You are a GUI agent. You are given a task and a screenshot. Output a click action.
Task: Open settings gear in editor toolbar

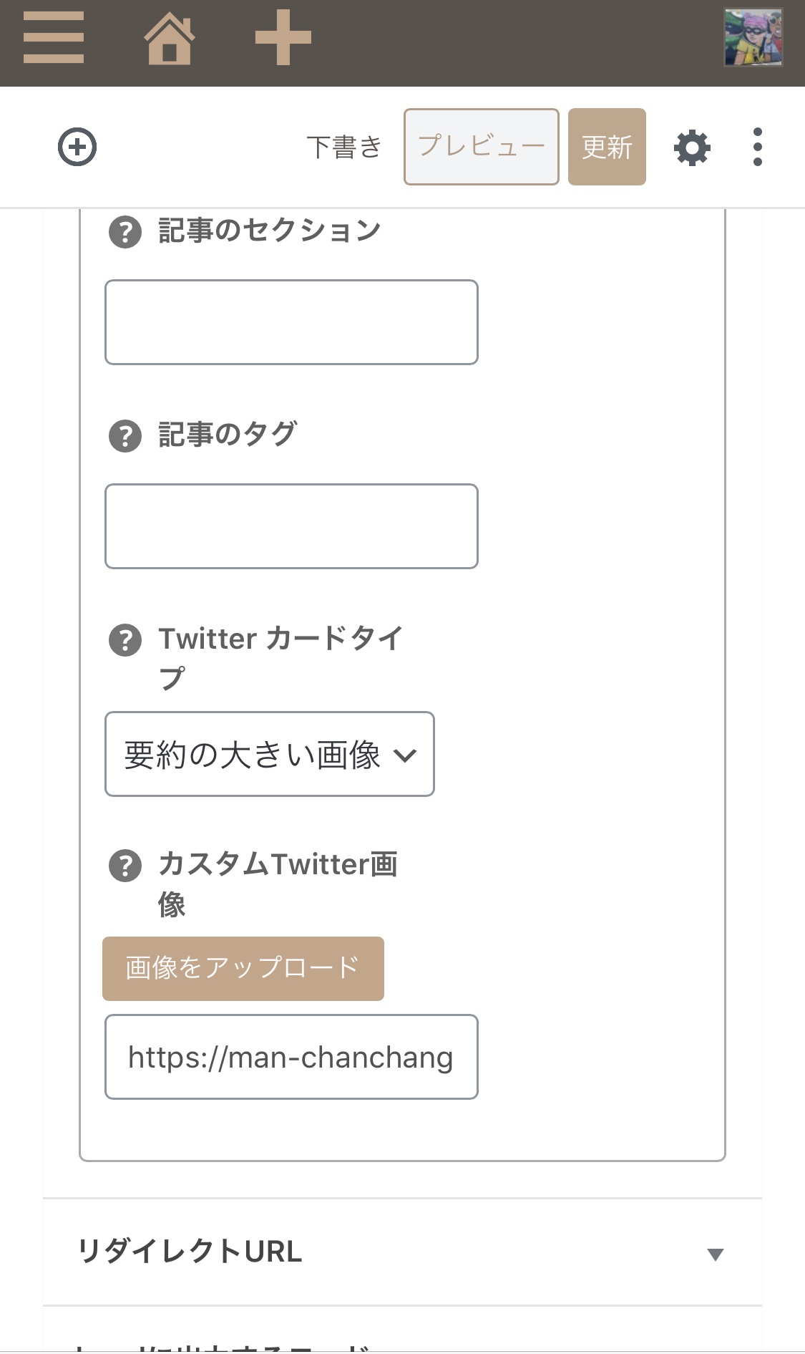[692, 148]
